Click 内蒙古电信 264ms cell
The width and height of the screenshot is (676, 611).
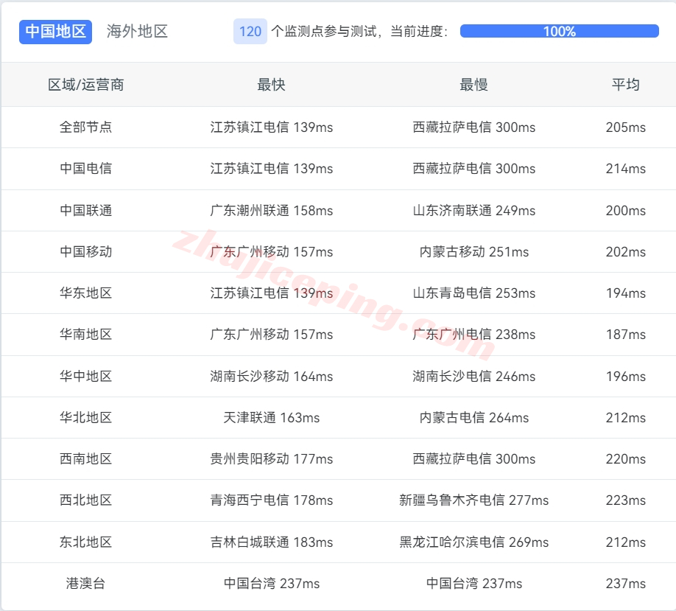click(473, 417)
